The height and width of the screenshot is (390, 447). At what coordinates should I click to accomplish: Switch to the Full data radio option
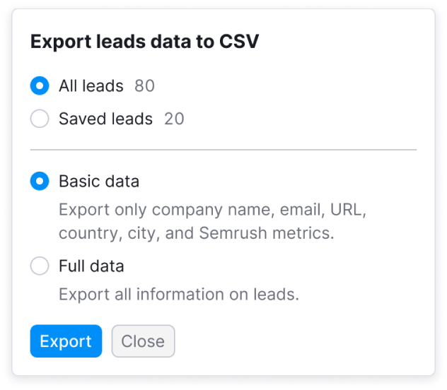[x=40, y=266]
